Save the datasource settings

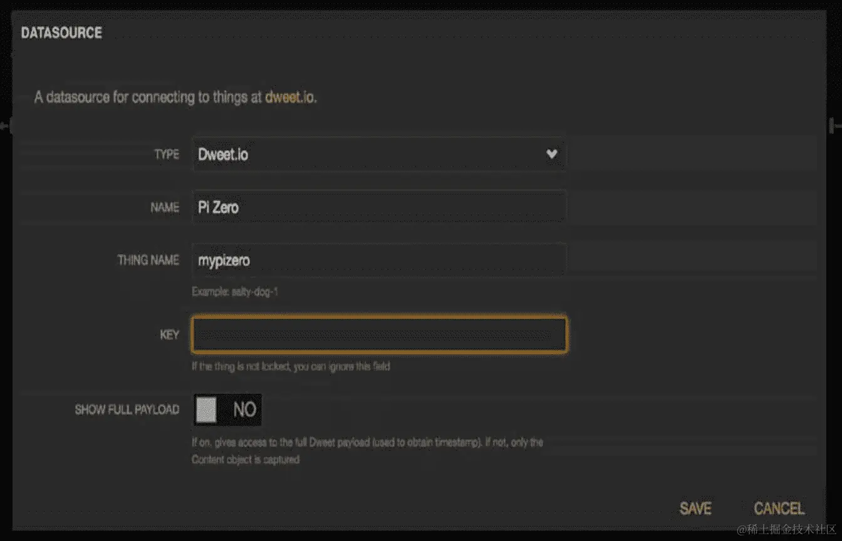(x=695, y=508)
